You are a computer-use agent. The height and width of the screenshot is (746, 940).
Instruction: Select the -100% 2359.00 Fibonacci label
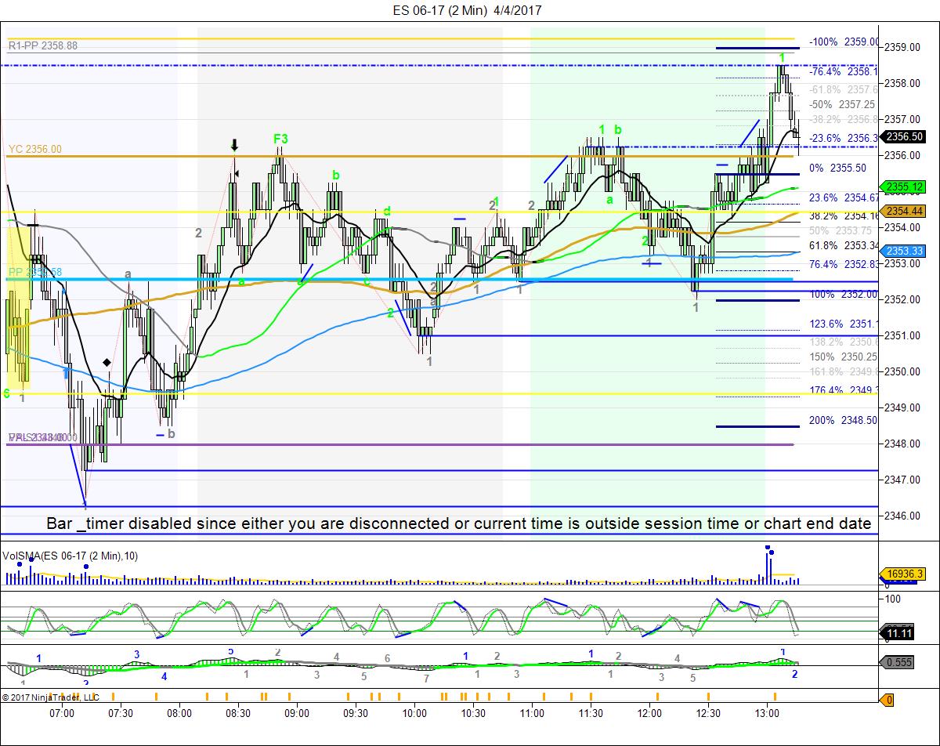click(x=844, y=42)
